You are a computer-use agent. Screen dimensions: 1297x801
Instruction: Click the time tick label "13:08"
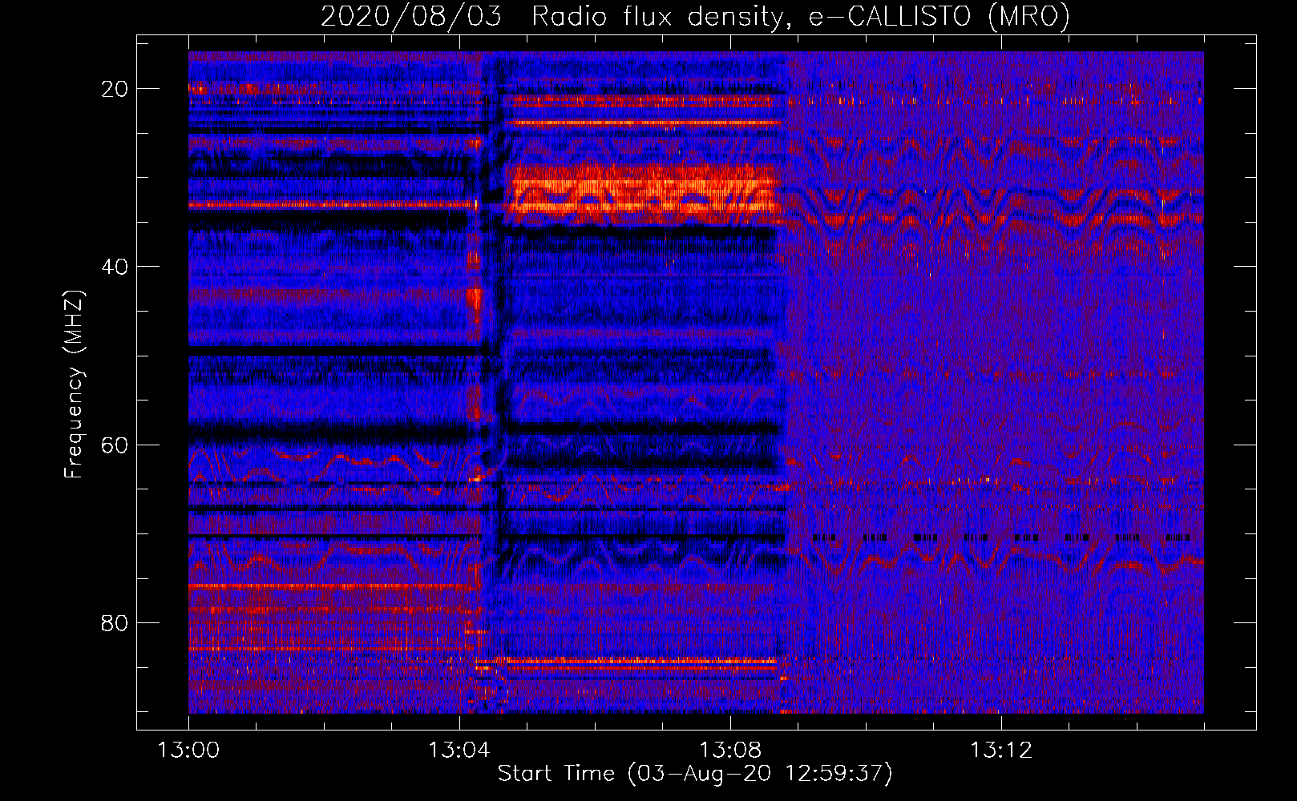point(730,750)
